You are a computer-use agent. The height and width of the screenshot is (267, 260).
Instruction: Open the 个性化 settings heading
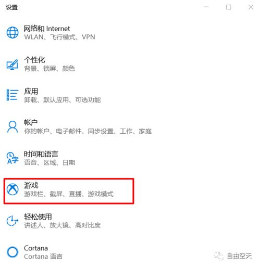click(34, 60)
